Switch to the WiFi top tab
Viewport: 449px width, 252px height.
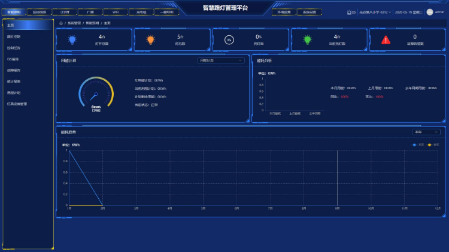[116, 11]
